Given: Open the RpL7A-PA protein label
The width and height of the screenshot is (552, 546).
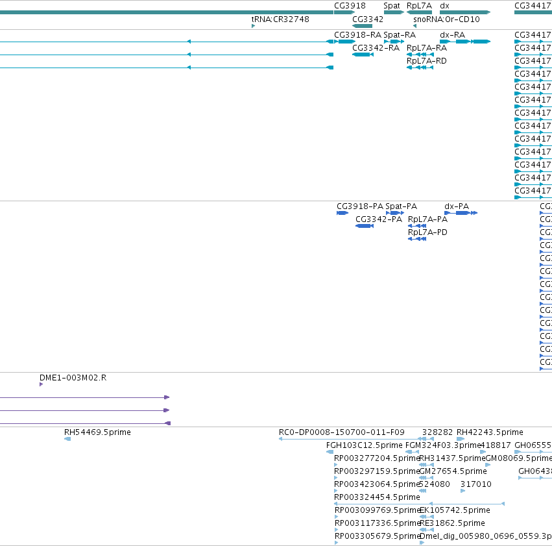Looking at the screenshot, I should (x=427, y=219).
